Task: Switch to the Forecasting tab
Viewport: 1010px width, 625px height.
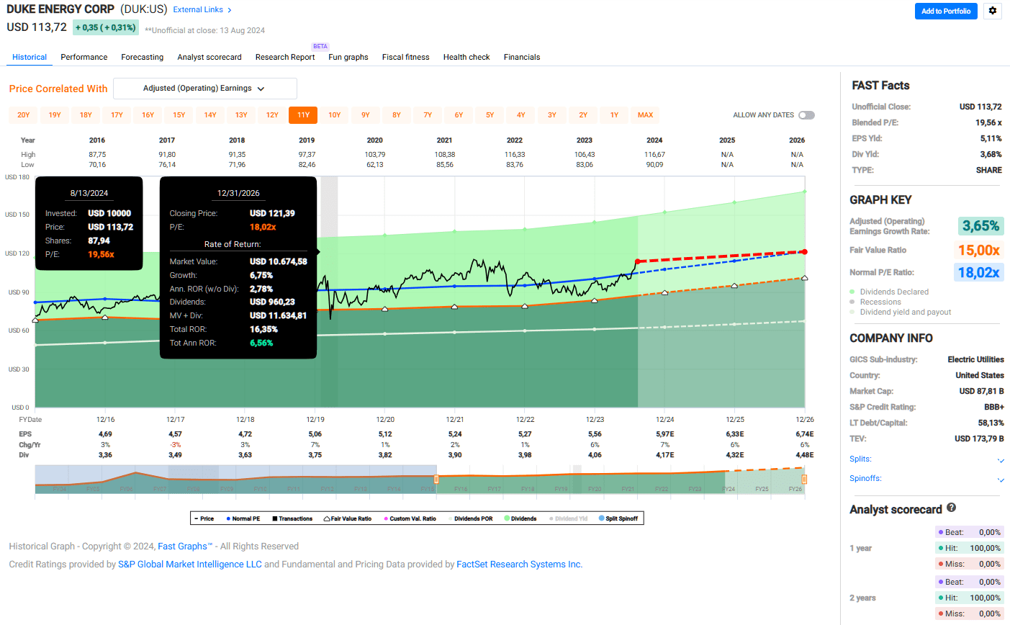Action: pyautogui.click(x=142, y=57)
